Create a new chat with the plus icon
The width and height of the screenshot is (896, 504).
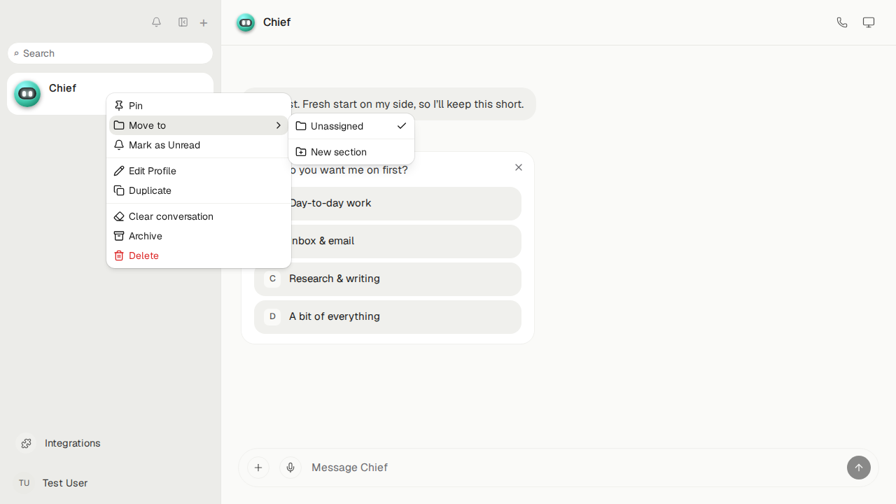click(x=204, y=23)
